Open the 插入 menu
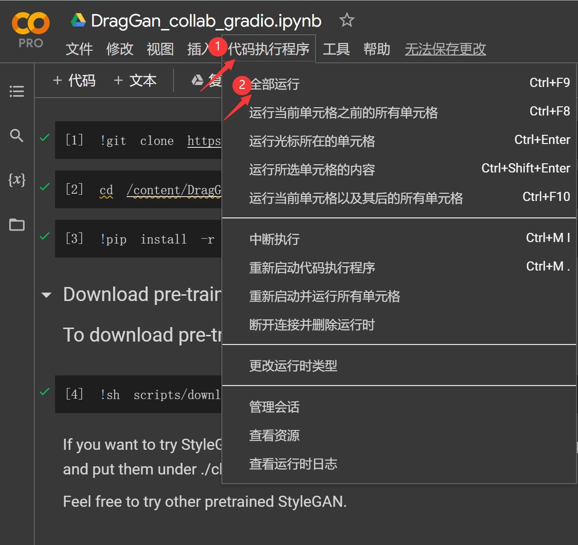 click(199, 49)
